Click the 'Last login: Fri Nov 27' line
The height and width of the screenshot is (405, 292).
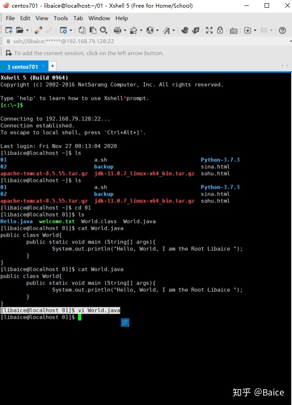tap(58, 146)
